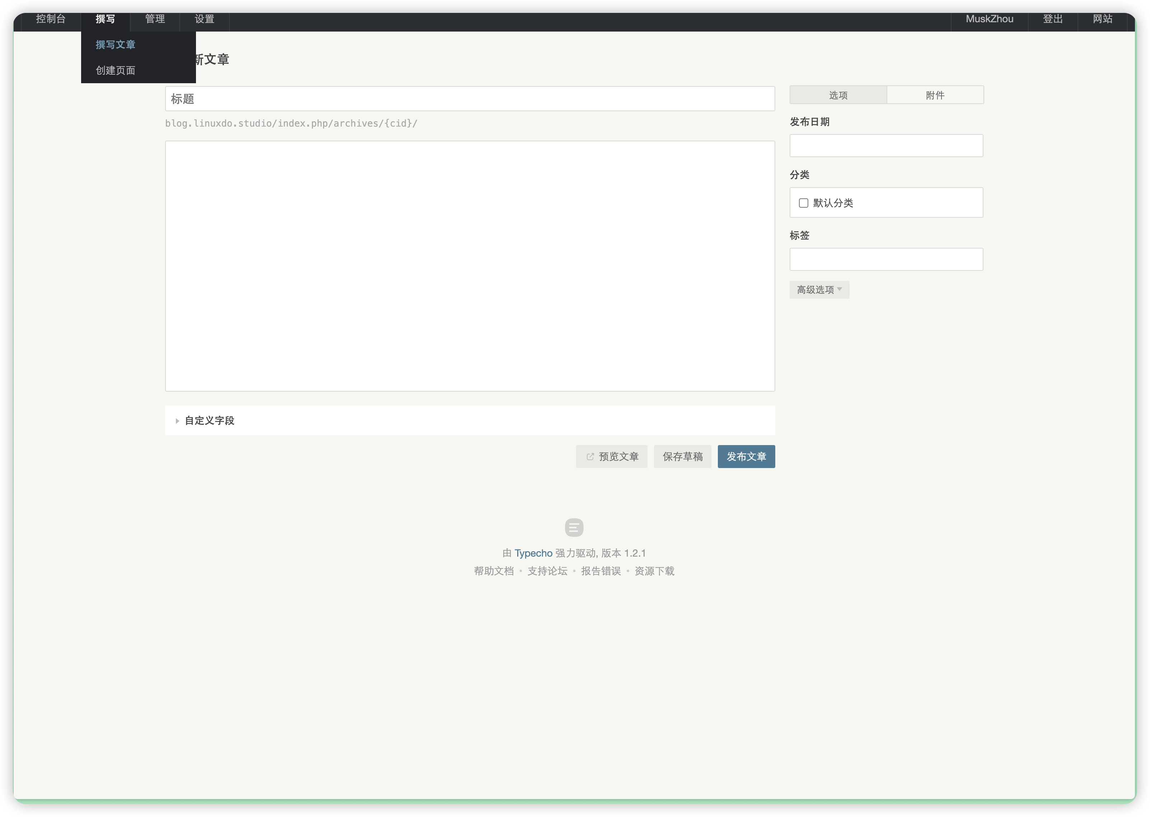
Task: Click the Typecho logo icon in footer
Action: pyautogui.click(x=574, y=527)
